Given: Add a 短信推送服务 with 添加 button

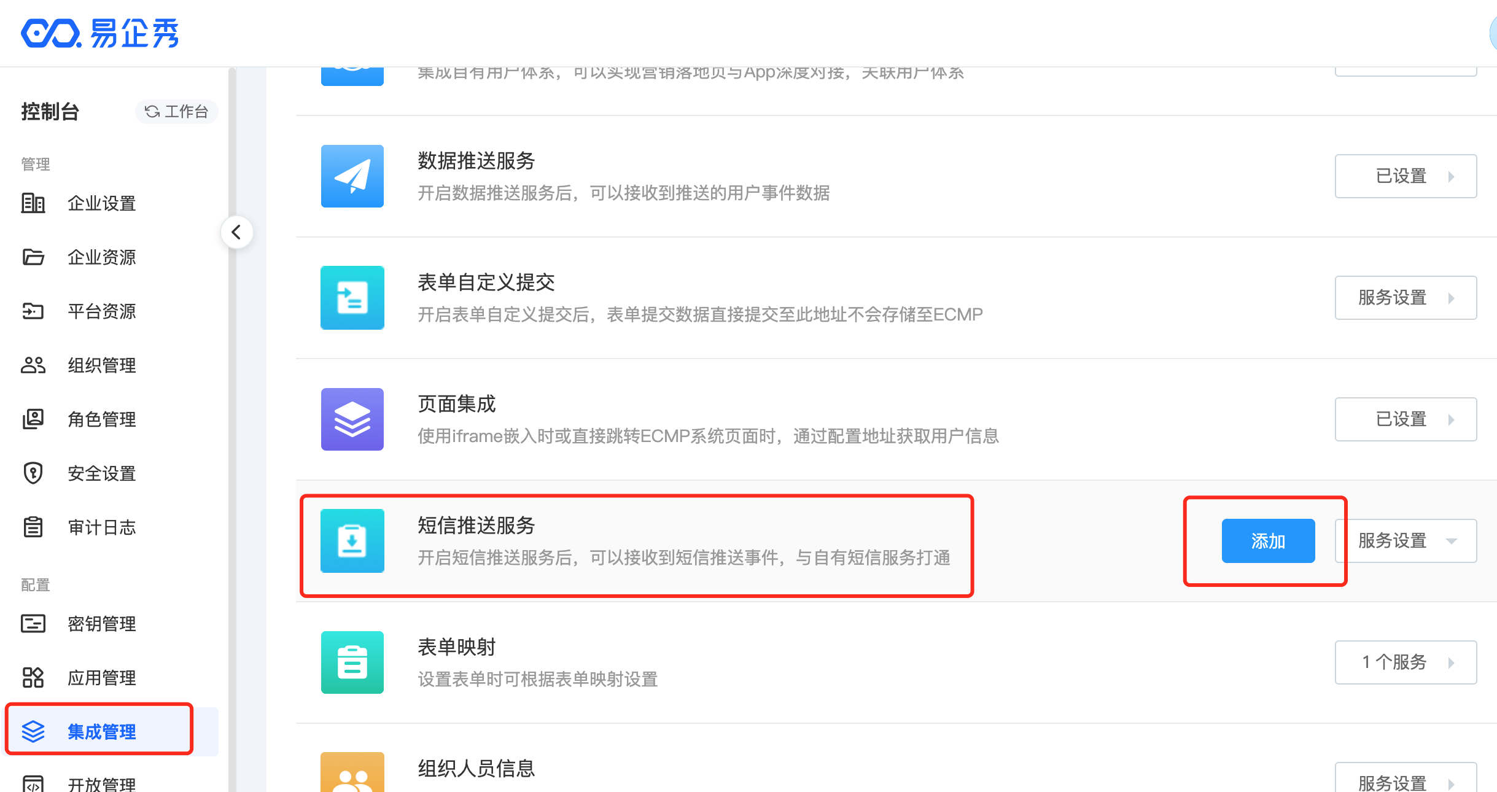Looking at the screenshot, I should click(x=1268, y=541).
